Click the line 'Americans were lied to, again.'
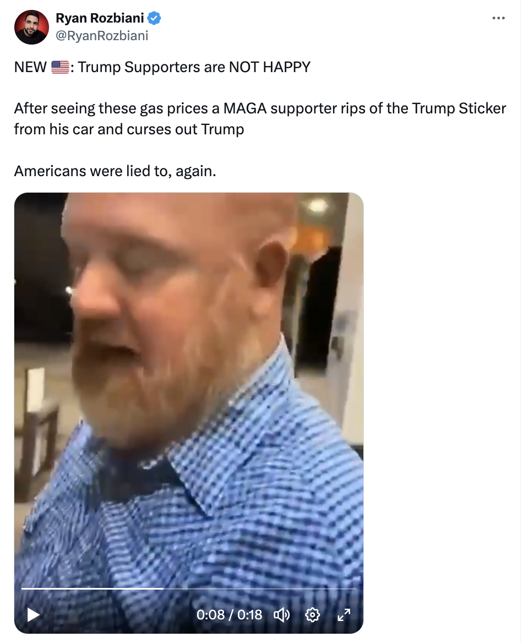 pos(115,171)
